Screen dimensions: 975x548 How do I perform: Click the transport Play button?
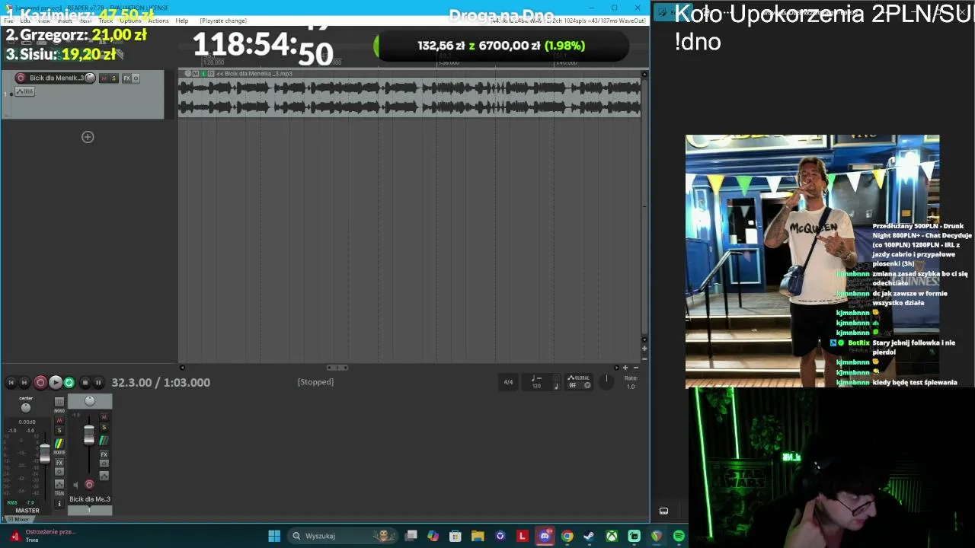tap(56, 383)
